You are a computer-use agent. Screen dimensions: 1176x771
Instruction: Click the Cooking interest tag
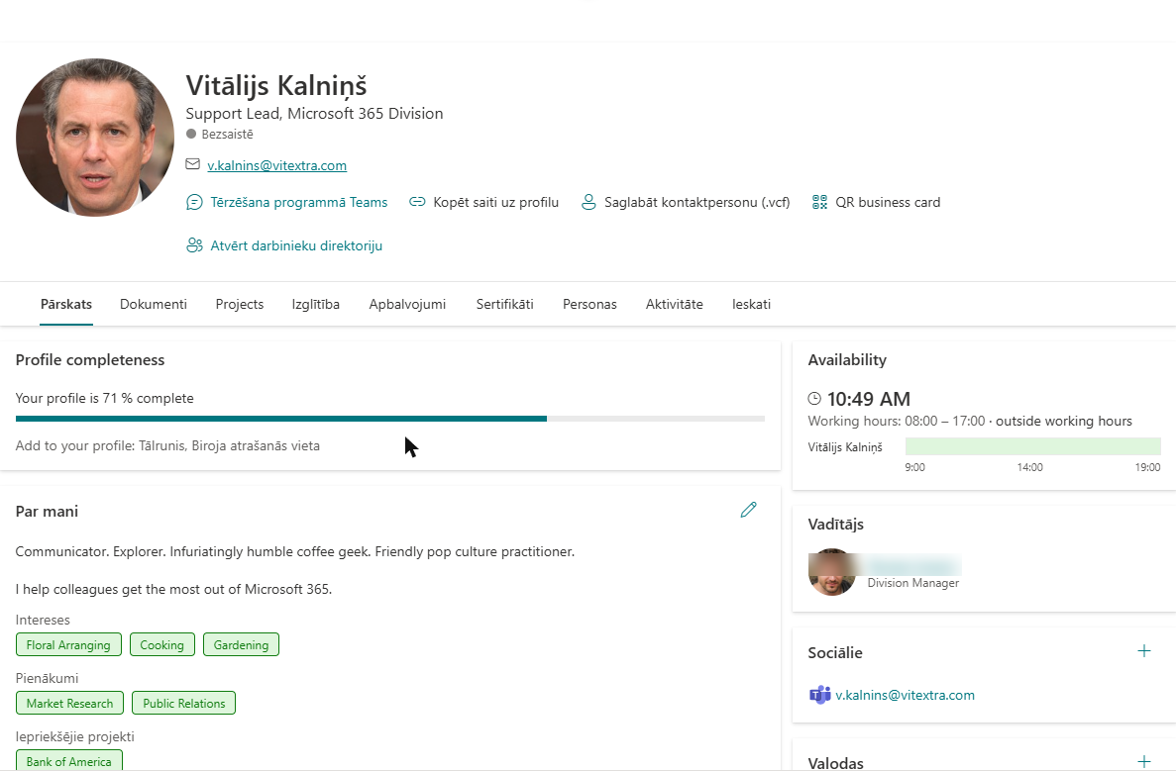[162, 644]
